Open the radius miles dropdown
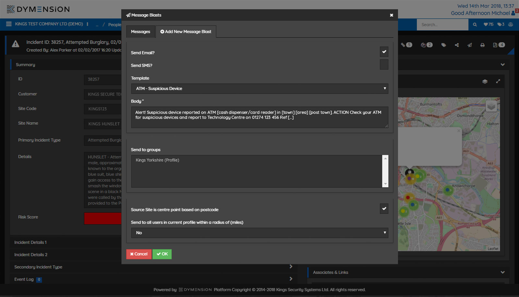This screenshot has height=297, width=519. coord(259,233)
